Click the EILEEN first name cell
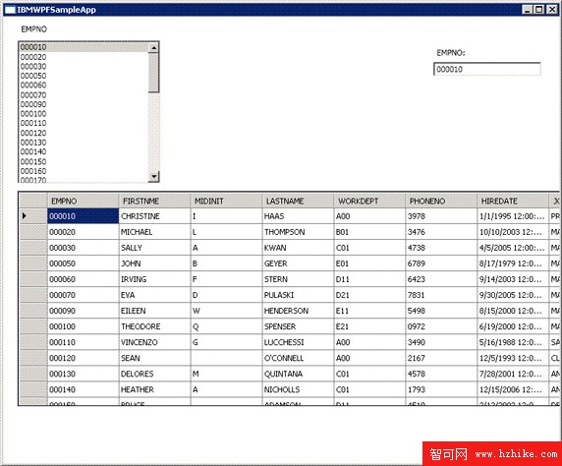Viewport: 562px width, 466px height. pos(154,311)
